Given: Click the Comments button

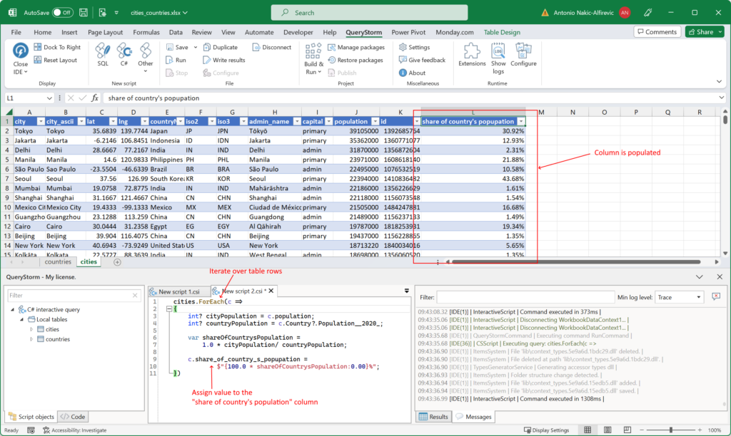Looking at the screenshot, I should [657, 32].
